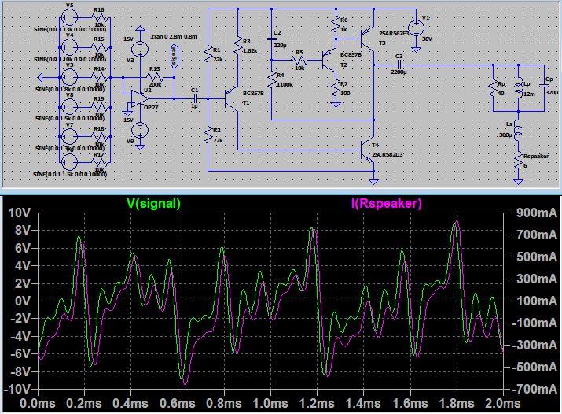Select the V9 supply source symbol
Viewport: 562px width, 414px height.
[140, 130]
